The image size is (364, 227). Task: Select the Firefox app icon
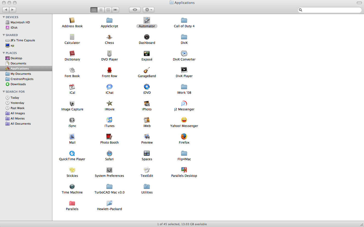point(184,137)
